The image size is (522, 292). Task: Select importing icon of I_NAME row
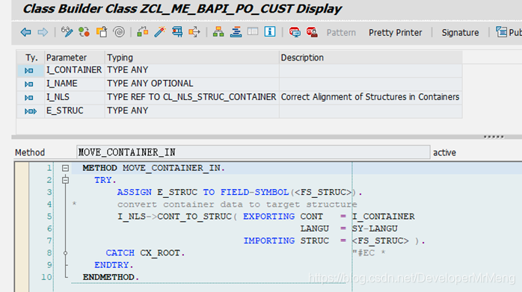click(29, 84)
